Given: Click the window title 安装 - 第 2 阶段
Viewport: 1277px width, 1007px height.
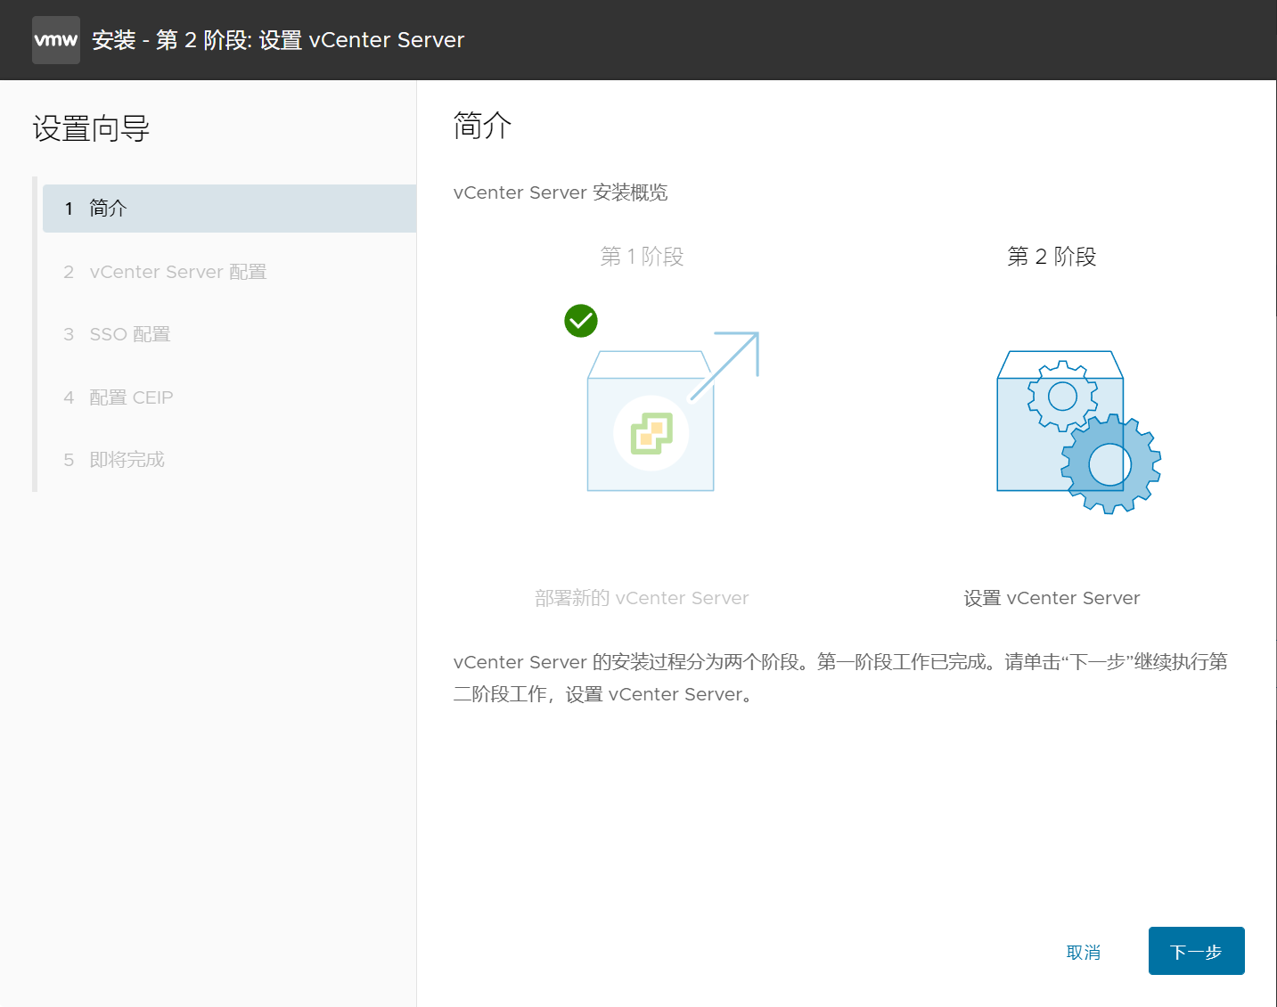Looking at the screenshot, I should click(278, 40).
